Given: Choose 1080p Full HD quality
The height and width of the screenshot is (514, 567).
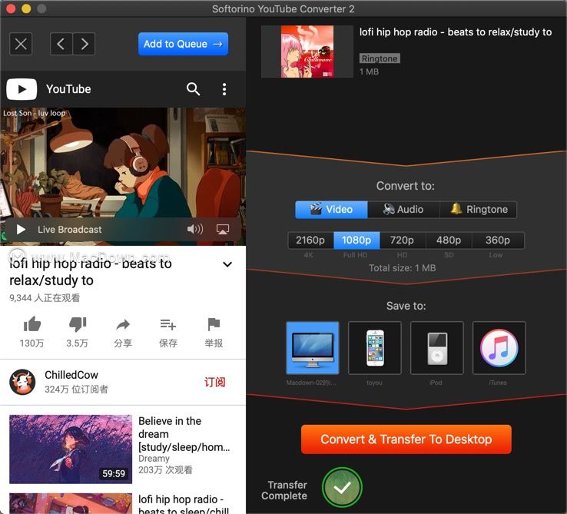Looking at the screenshot, I should 356,240.
